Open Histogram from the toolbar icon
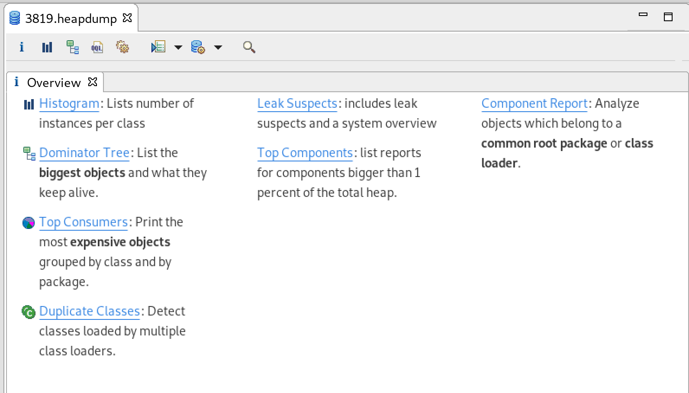This screenshot has width=689, height=393. point(47,47)
